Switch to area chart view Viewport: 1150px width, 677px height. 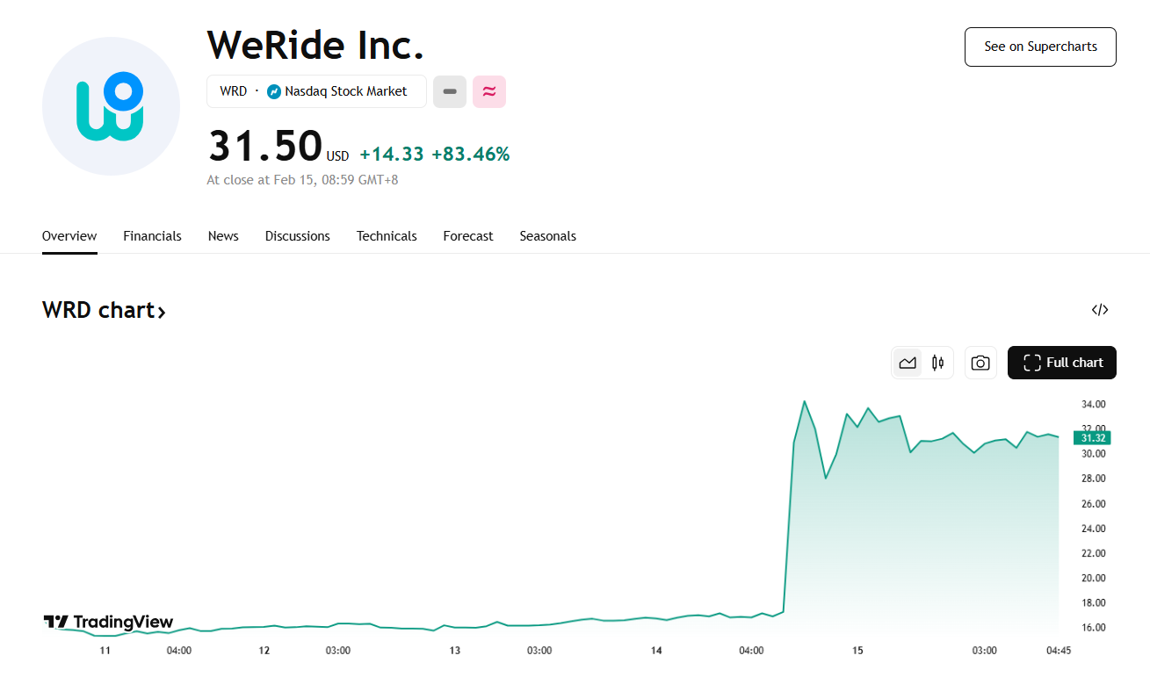pos(908,363)
